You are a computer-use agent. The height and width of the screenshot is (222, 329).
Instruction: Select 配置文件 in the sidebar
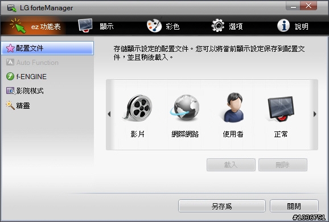point(47,48)
